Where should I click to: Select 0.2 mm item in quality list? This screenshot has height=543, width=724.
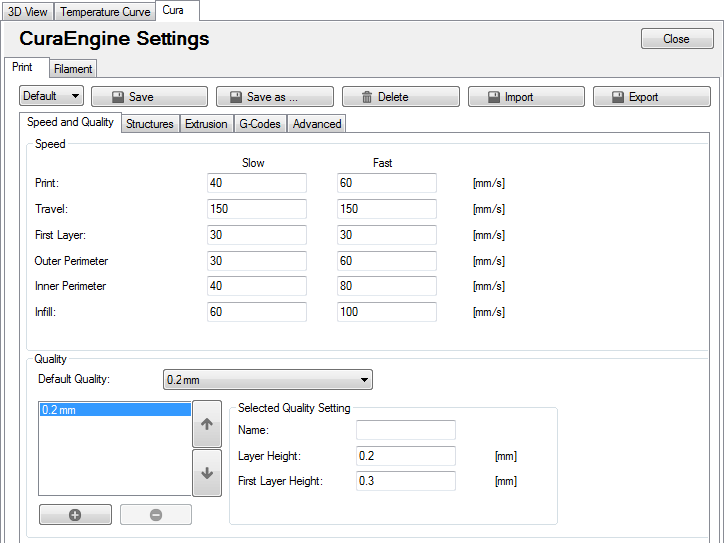click(x=114, y=410)
